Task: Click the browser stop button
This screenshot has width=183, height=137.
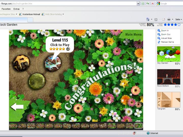Action: point(152,3)
